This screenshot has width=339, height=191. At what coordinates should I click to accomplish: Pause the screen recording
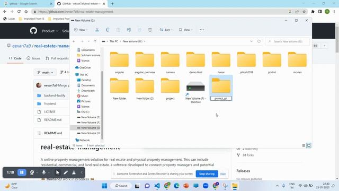(22, 172)
